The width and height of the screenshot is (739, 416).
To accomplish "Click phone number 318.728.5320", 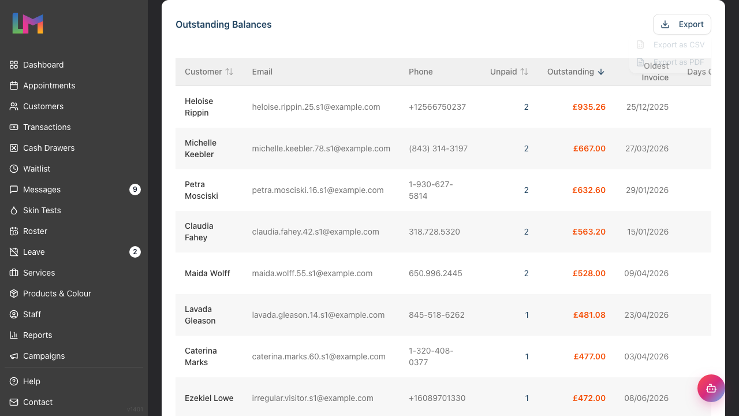I will 434,232.
